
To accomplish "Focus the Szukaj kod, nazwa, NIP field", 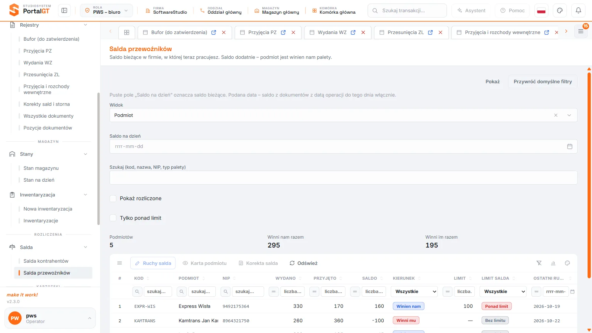I will (x=343, y=178).
